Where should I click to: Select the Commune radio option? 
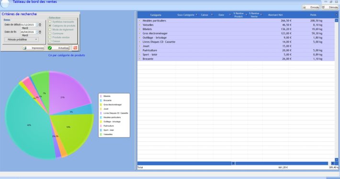click(50, 33)
